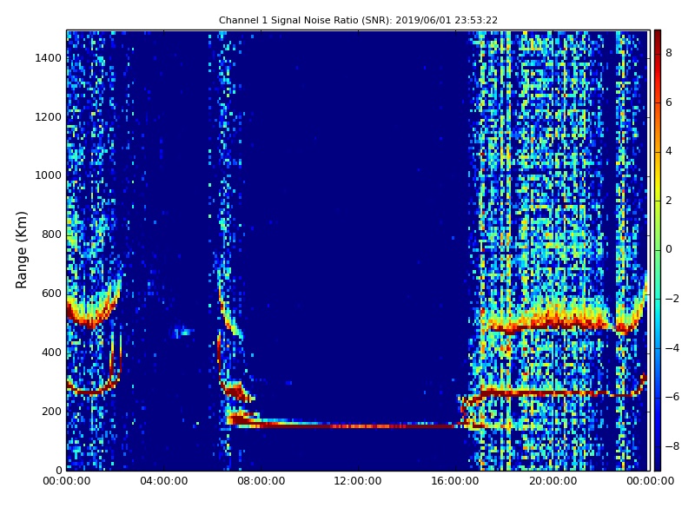The width and height of the screenshot is (695, 521).
Task: Click the 800 range tick label
Action: pyautogui.click(x=51, y=234)
